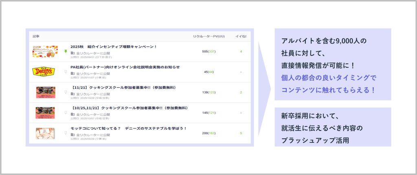Image resolution: width=417 pixels, height=175 pixels.
Task: Click the イイね! column header
Action: (x=241, y=36)
